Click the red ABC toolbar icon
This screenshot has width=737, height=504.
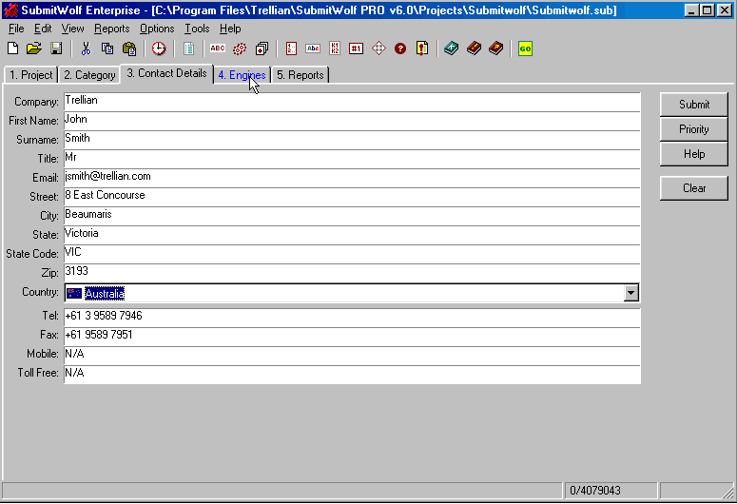(218, 48)
